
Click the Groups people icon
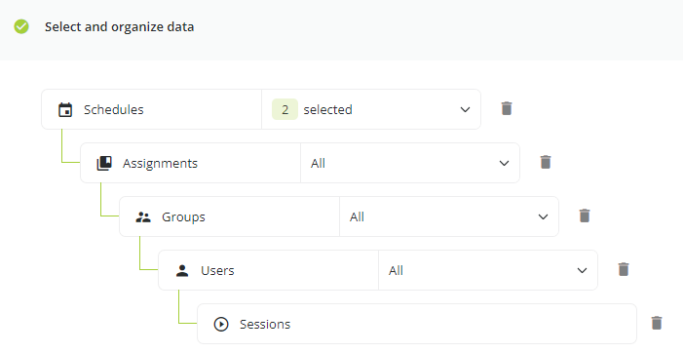(x=143, y=217)
